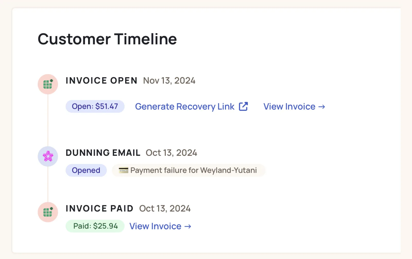
Task: Click the INVOICE PAID event title
Action: (x=99, y=208)
